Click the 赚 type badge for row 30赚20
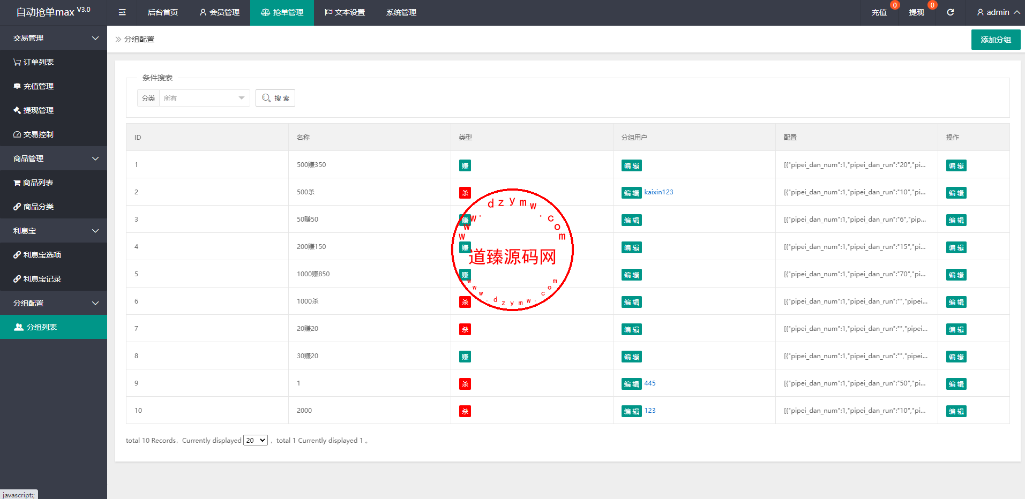Viewport: 1025px width, 499px height. click(465, 357)
